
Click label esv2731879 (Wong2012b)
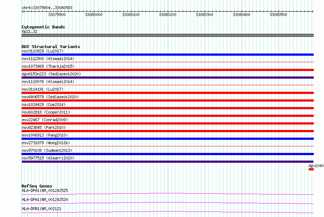click(46, 143)
